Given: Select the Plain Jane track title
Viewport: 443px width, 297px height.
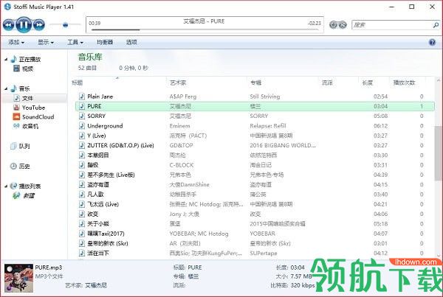Looking at the screenshot, I should [100, 97].
